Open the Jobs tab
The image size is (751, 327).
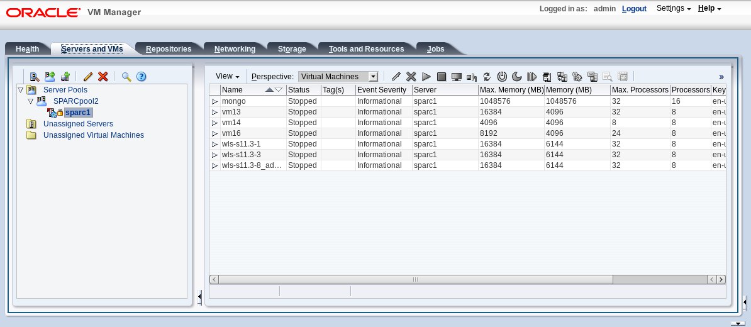[436, 49]
